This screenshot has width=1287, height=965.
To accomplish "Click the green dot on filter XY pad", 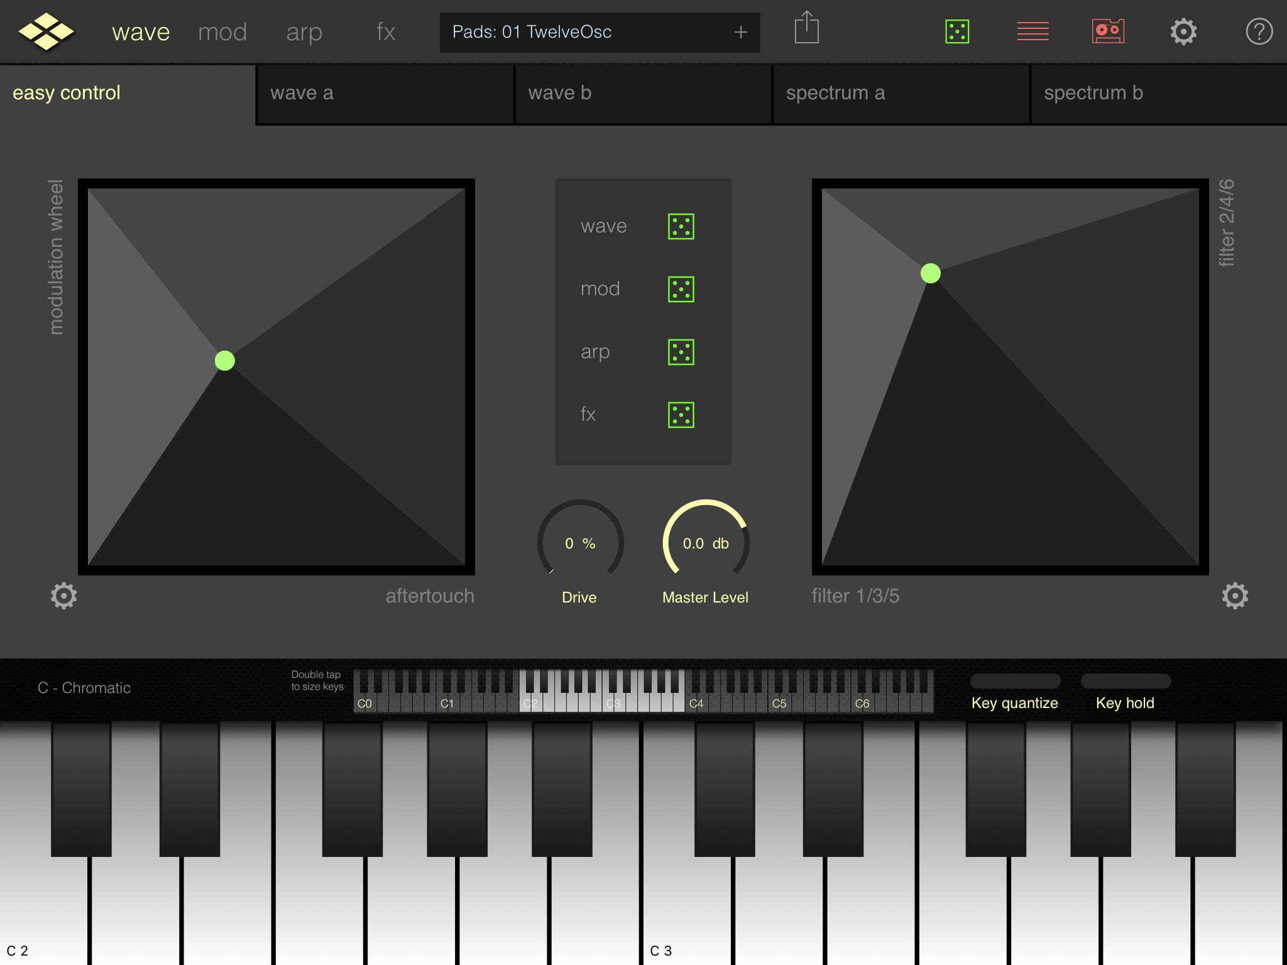I will (931, 273).
